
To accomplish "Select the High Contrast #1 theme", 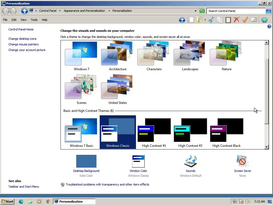I will point(154,132).
